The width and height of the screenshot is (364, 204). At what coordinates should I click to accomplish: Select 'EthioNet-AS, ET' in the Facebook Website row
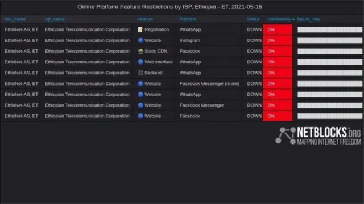pyautogui.click(x=21, y=116)
